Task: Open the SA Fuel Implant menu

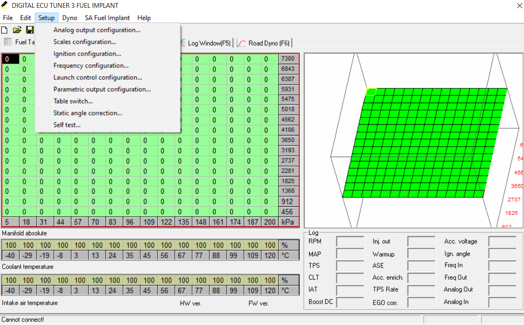Action: [x=108, y=18]
